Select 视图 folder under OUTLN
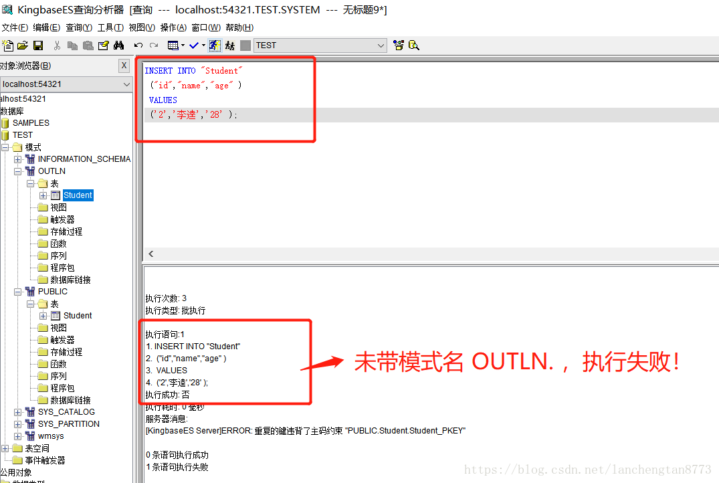This screenshot has width=719, height=483. coord(59,207)
